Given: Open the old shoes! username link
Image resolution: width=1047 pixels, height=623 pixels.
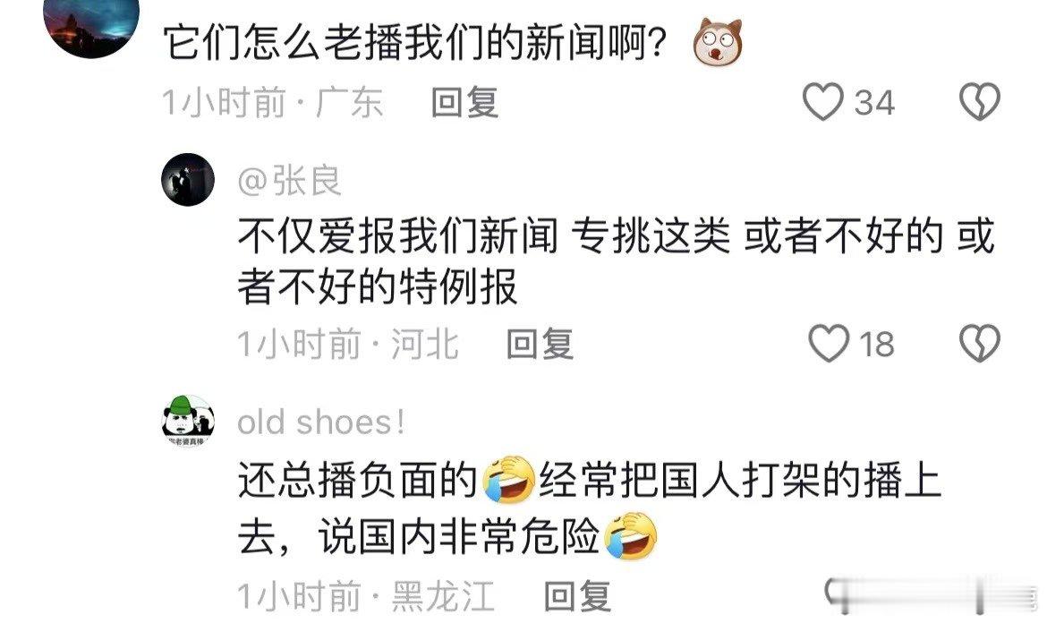Looking at the screenshot, I should click(321, 422).
